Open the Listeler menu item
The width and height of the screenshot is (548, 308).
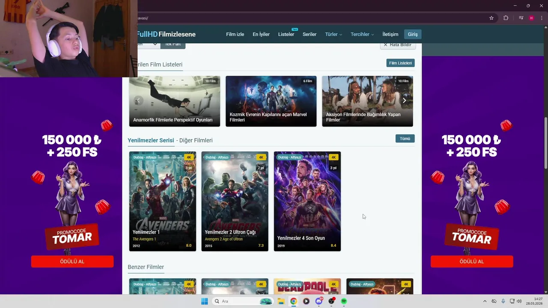[286, 34]
